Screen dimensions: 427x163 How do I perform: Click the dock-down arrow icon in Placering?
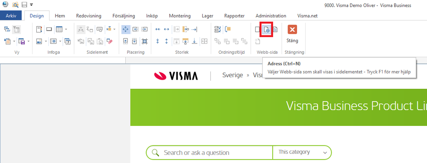pos(135,41)
